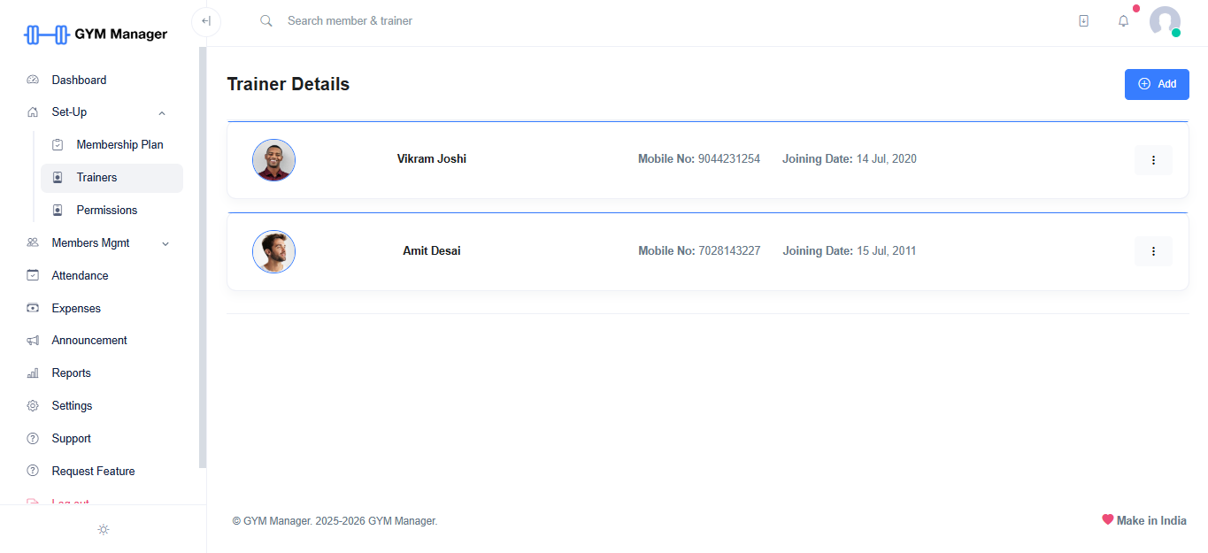Viewport: 1208px width, 553px height.
Task: Go to the Permissions page
Action: (107, 211)
